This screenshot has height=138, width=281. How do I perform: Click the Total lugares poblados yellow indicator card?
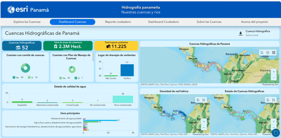(116, 46)
